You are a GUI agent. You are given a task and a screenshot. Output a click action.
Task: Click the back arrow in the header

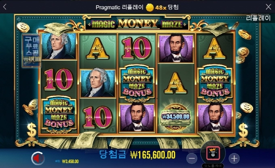click(x=5, y=7)
